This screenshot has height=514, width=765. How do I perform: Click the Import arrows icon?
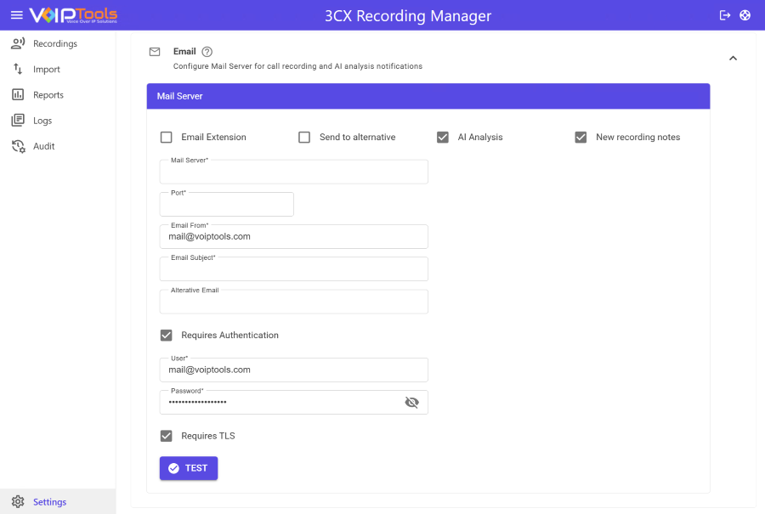tap(18, 69)
